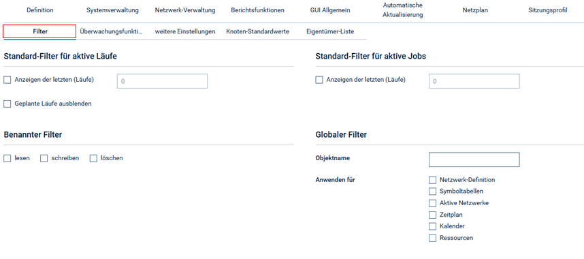This screenshot has width=584, height=259.
Task: Switch to the Netzplan tab
Action: coord(475,10)
